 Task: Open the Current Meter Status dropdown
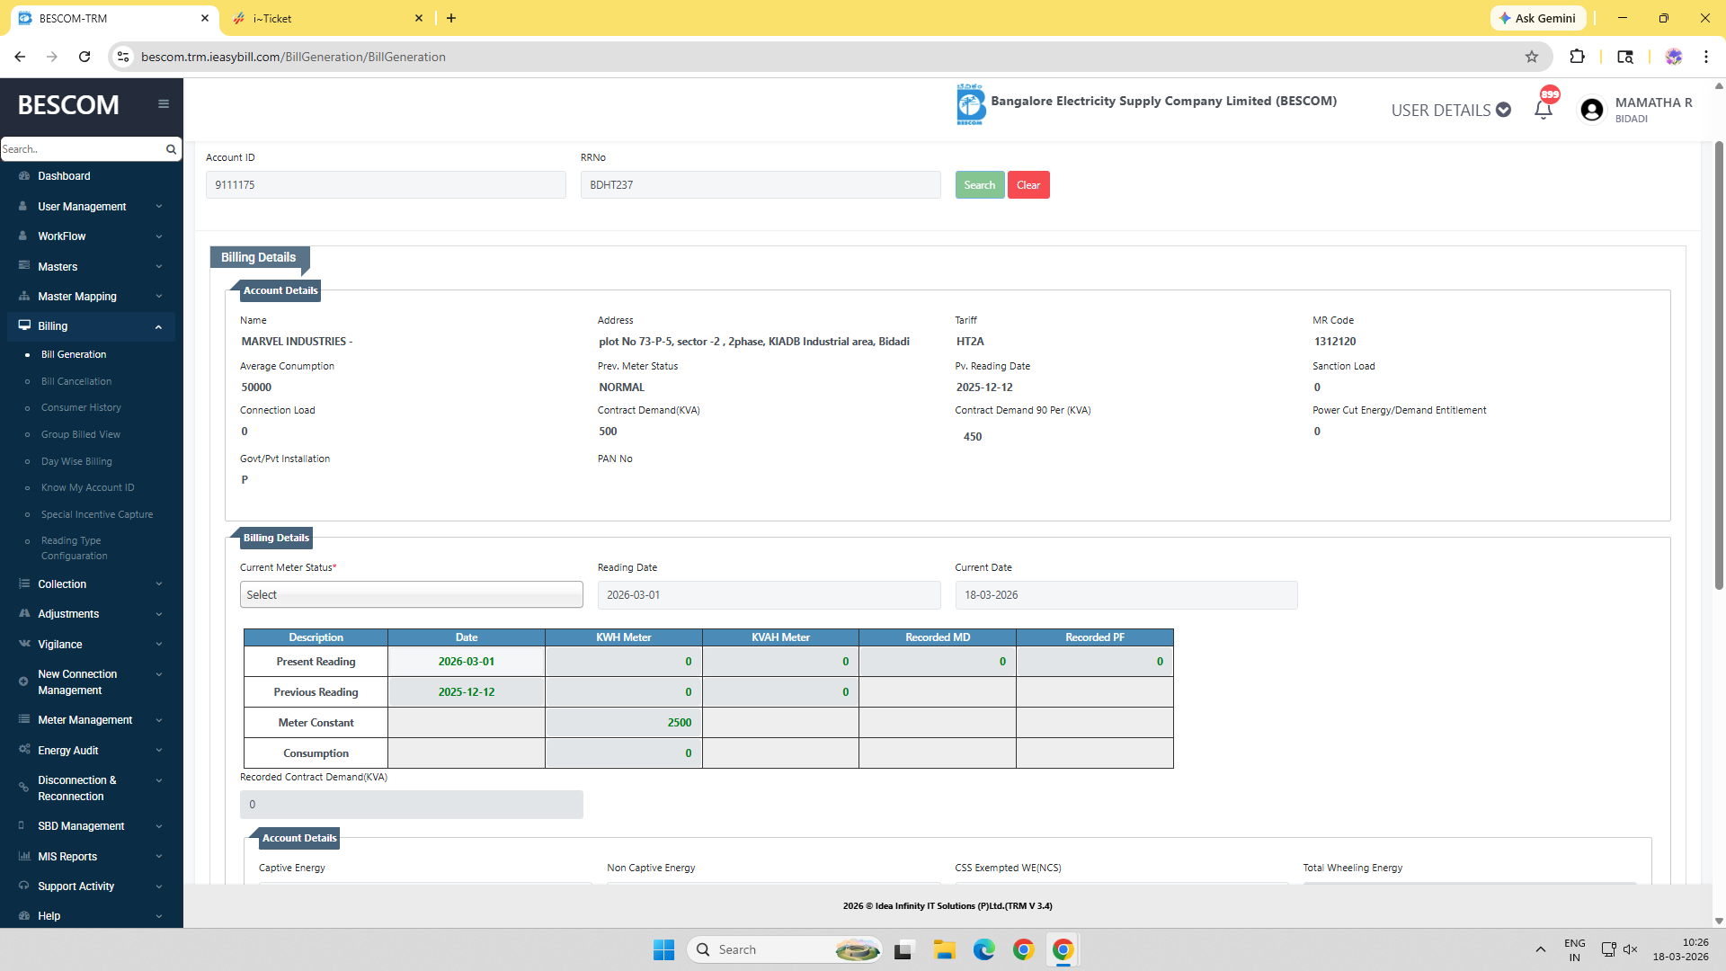[411, 594]
